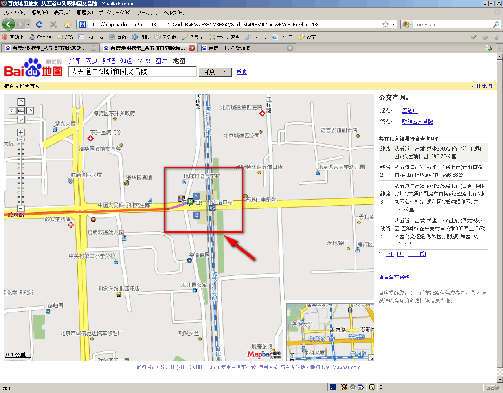This screenshot has height=393, width=503.
Task: Click the 百度一下 search button
Action: pyautogui.click(x=215, y=72)
